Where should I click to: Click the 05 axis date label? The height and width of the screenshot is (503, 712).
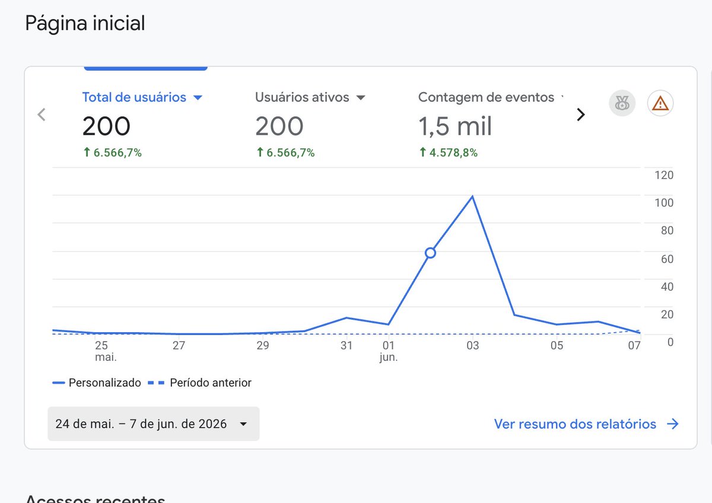coord(557,345)
